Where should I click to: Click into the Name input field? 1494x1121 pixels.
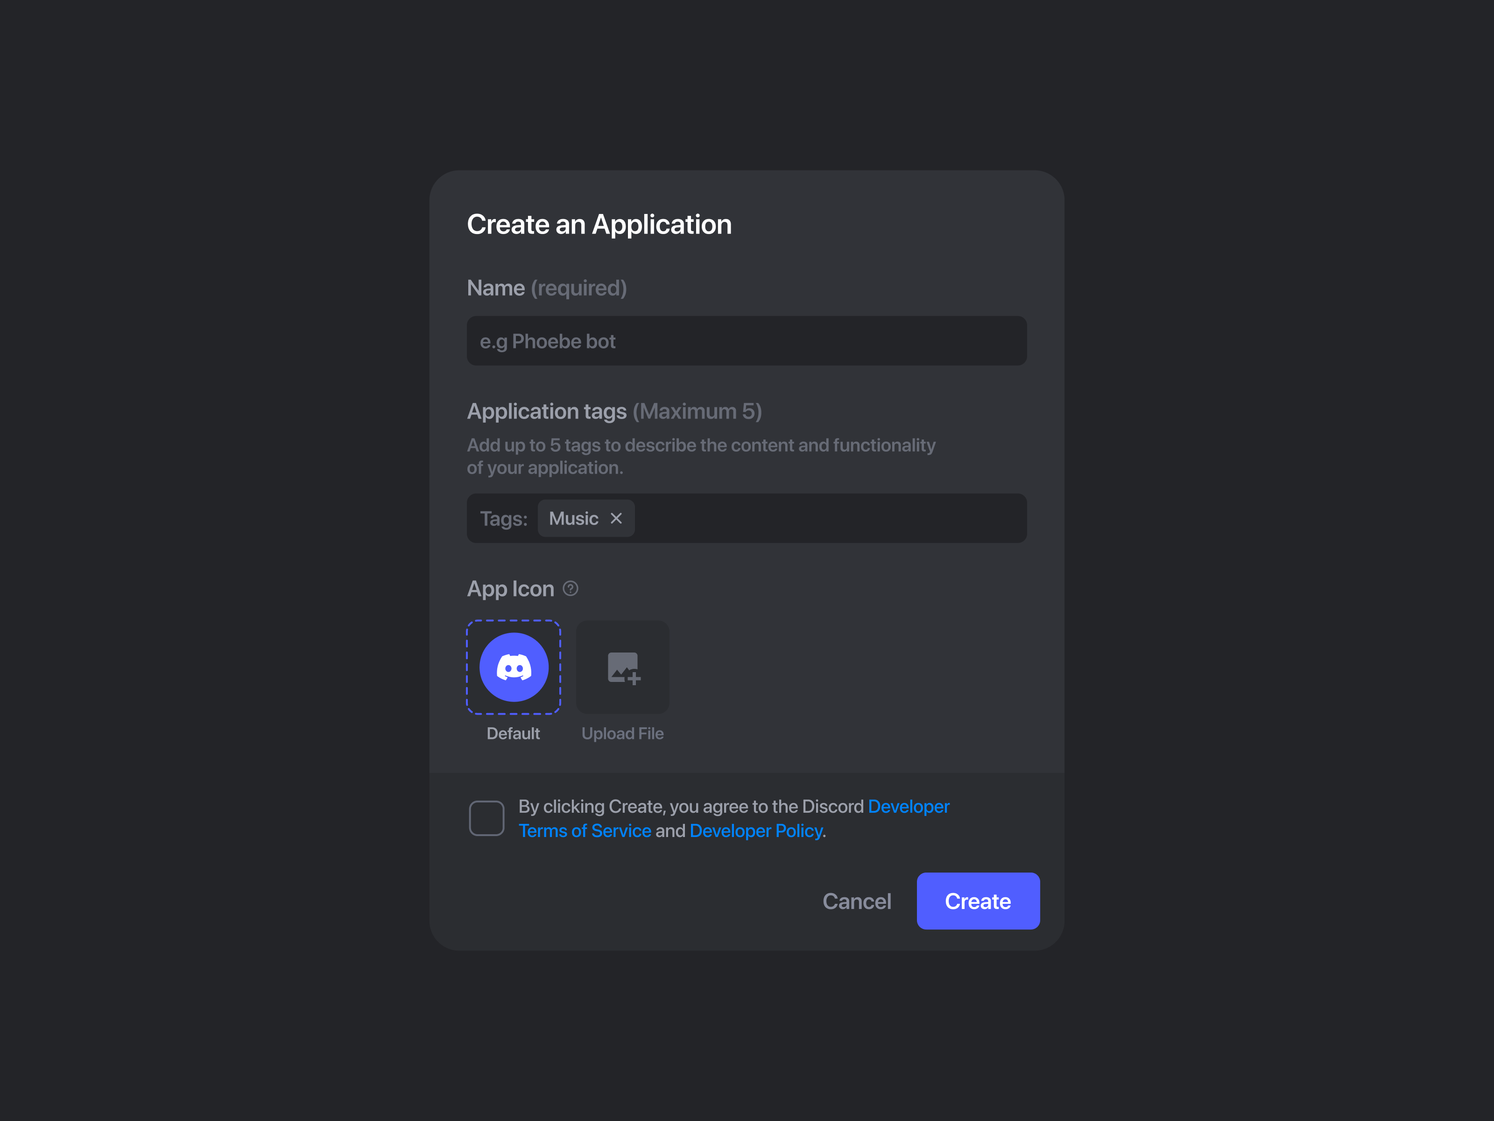click(747, 341)
